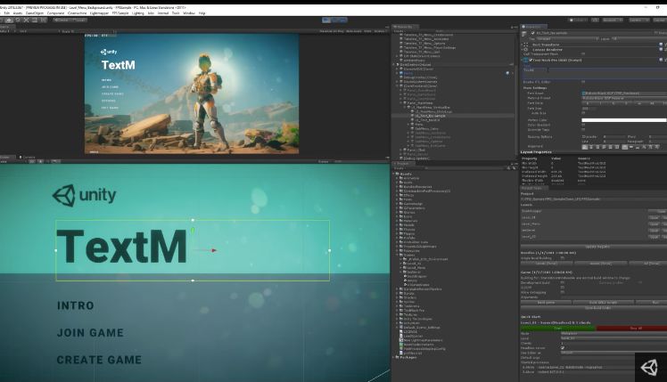Select the Rotate tool in the toolbar
Viewport: 667px width, 382px height.
(18, 20)
